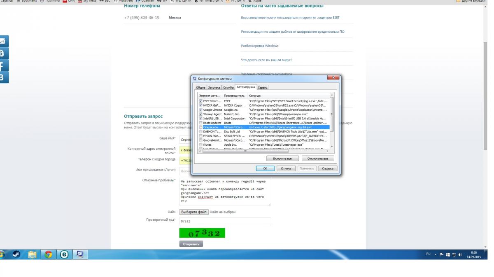This screenshot has width=494, height=277.
Task: Uncheck the NVIDIA GeForce startup item
Action: point(200,105)
